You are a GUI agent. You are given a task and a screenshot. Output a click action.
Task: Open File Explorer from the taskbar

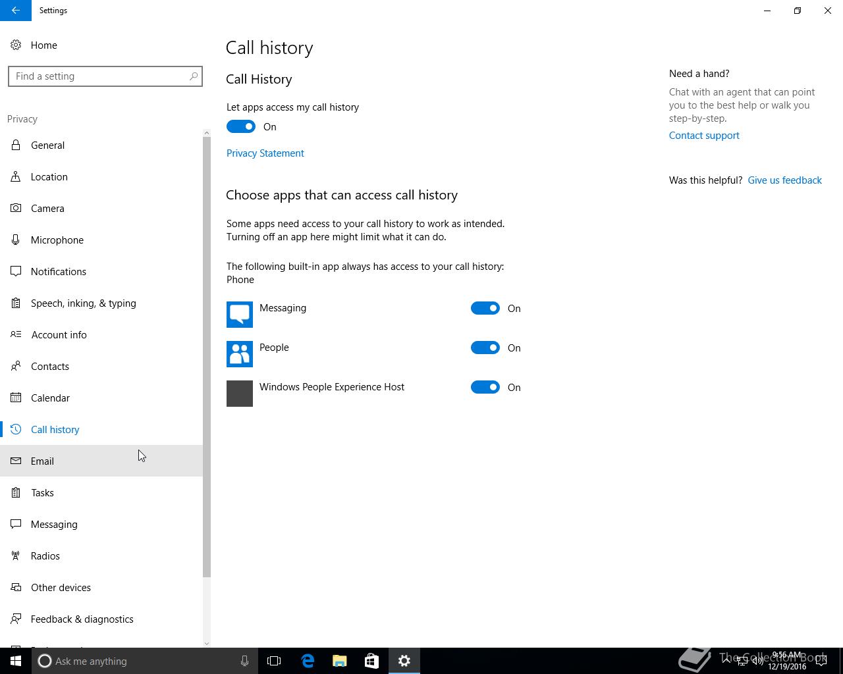[339, 661]
